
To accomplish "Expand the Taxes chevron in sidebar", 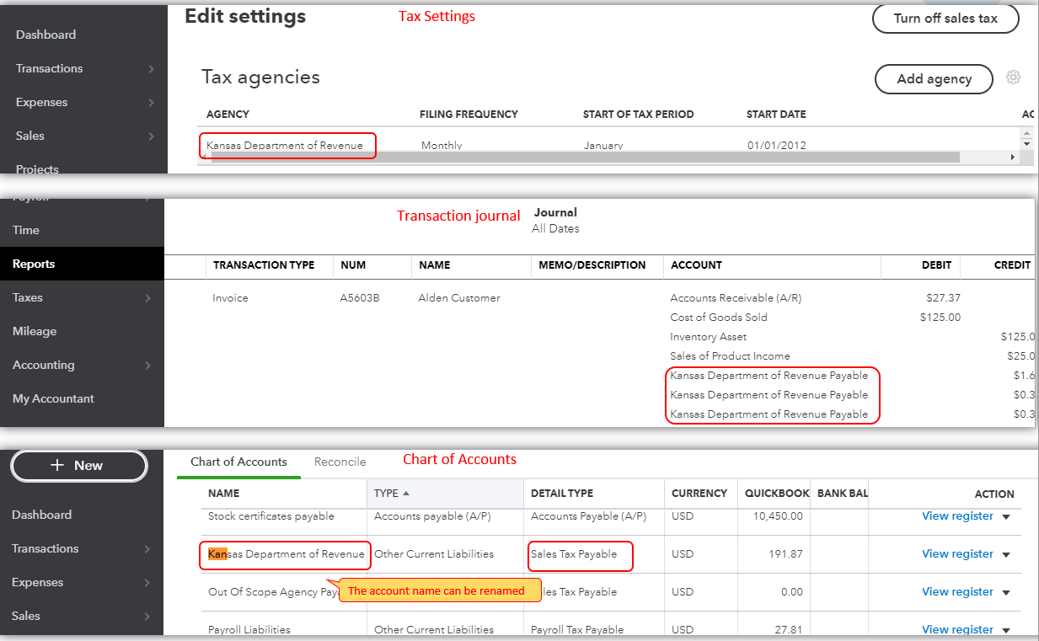I will click(147, 297).
